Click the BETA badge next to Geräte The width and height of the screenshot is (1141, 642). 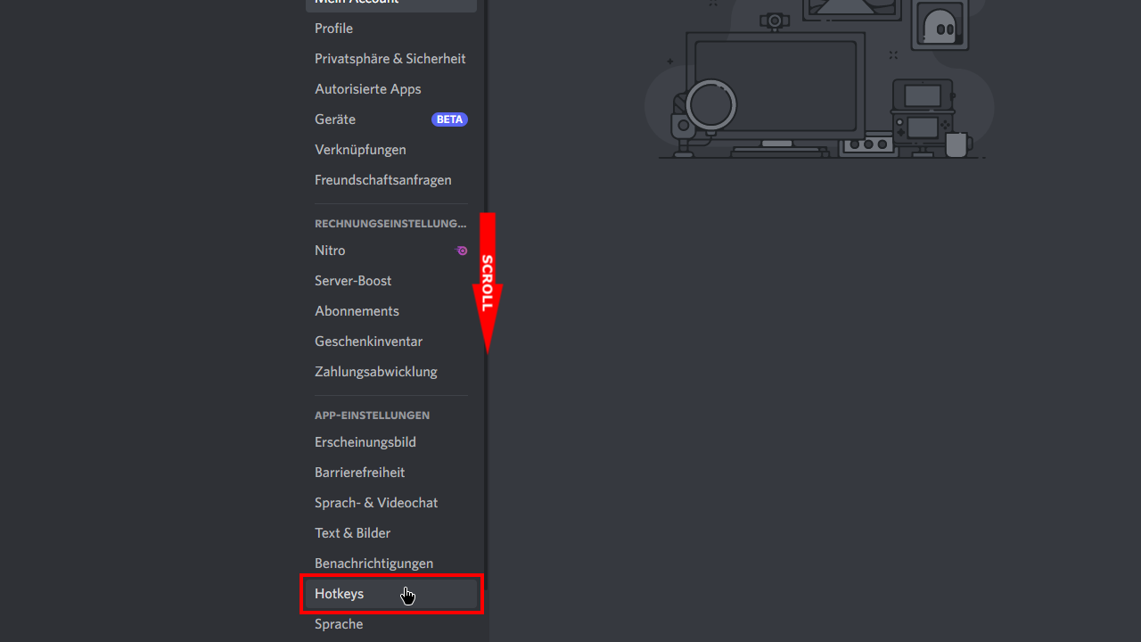(x=450, y=119)
